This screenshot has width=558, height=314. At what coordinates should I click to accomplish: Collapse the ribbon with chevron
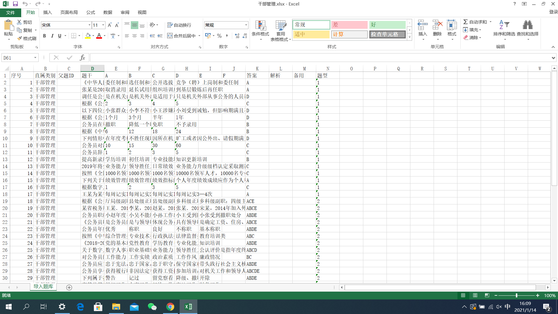click(x=553, y=47)
